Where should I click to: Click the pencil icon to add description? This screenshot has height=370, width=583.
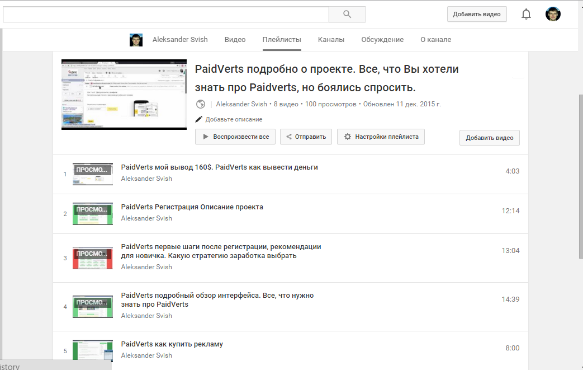coord(199,119)
